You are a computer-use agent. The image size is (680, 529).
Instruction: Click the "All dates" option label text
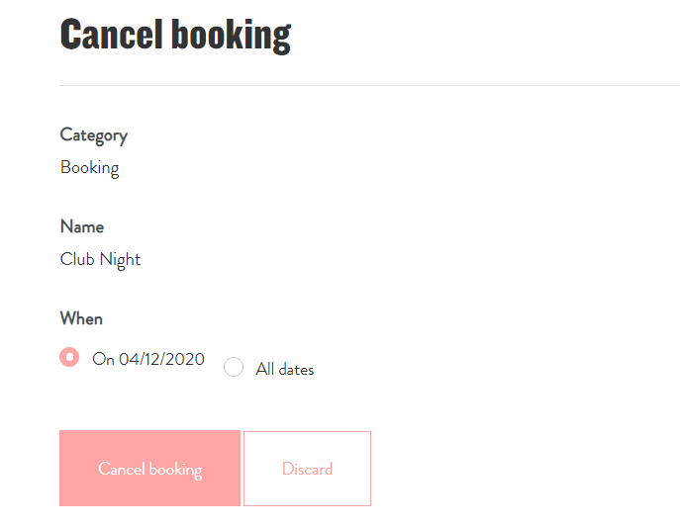(x=285, y=369)
